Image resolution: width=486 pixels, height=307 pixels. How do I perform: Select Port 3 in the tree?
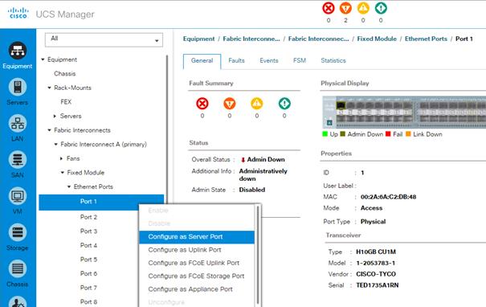[x=88, y=231]
